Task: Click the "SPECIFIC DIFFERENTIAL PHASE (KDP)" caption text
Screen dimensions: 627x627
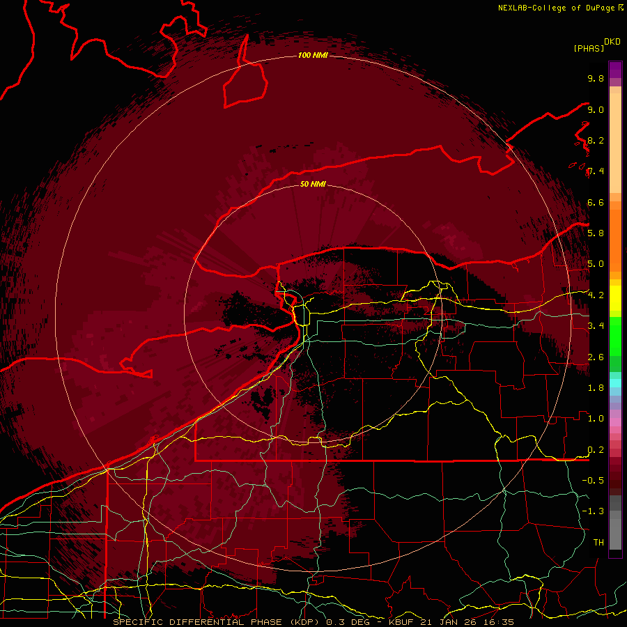Action: pyautogui.click(x=217, y=622)
